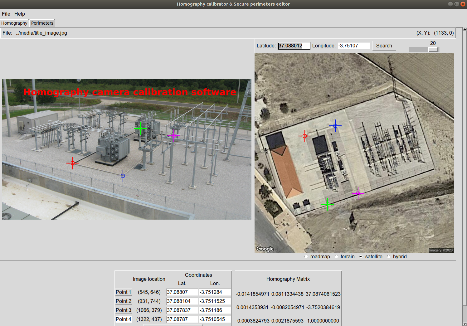Click the red crosshair marker on satellite map

click(x=305, y=136)
